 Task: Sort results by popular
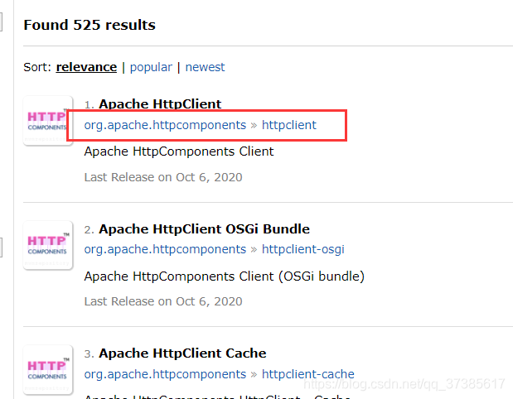[x=151, y=67]
